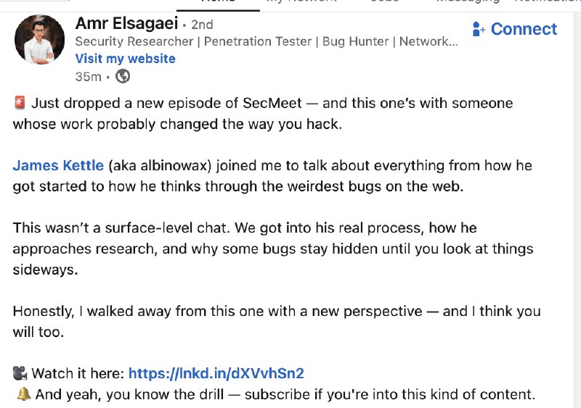Screen dimensions: 581x408
Task: Click the globe public visibility icon
Action: pyautogui.click(x=123, y=76)
